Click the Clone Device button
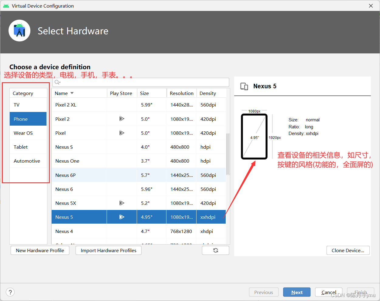The height and width of the screenshot is (301, 380). (348, 250)
